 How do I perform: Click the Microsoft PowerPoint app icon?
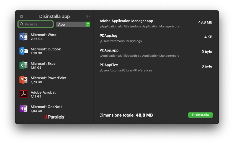(x=24, y=80)
